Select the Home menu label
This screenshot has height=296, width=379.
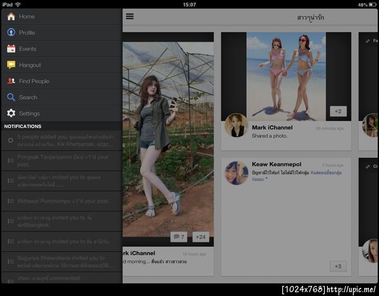[27, 16]
